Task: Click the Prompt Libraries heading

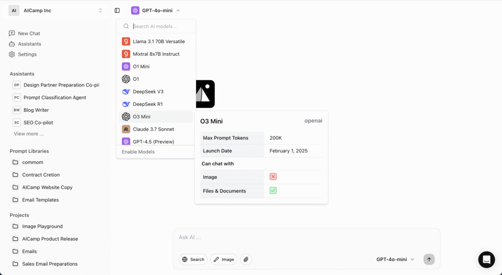Action: (x=29, y=151)
